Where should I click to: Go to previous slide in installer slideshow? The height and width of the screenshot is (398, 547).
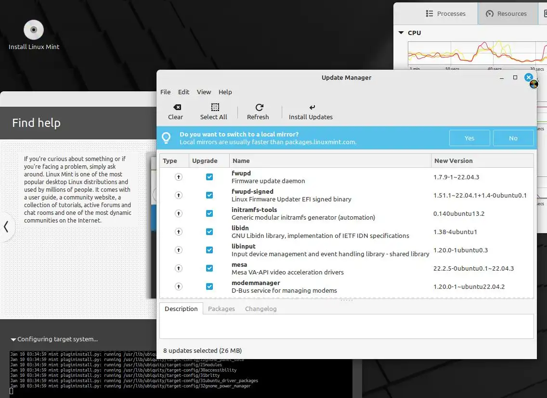pos(6,227)
